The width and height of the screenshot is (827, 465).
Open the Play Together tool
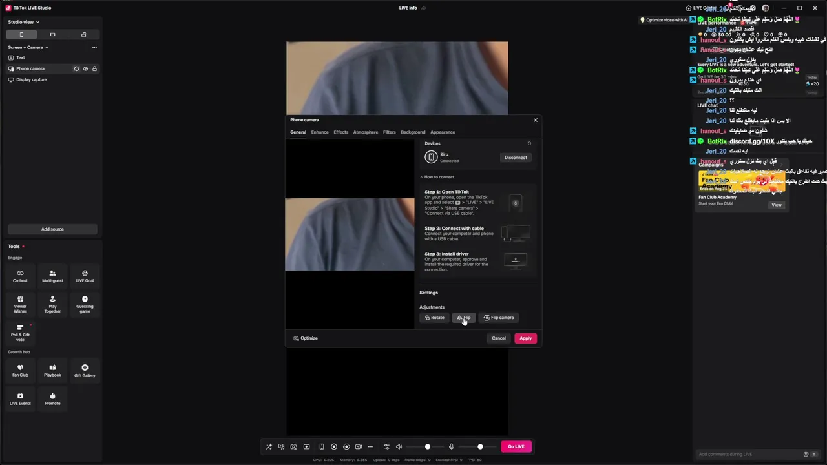[x=52, y=305]
